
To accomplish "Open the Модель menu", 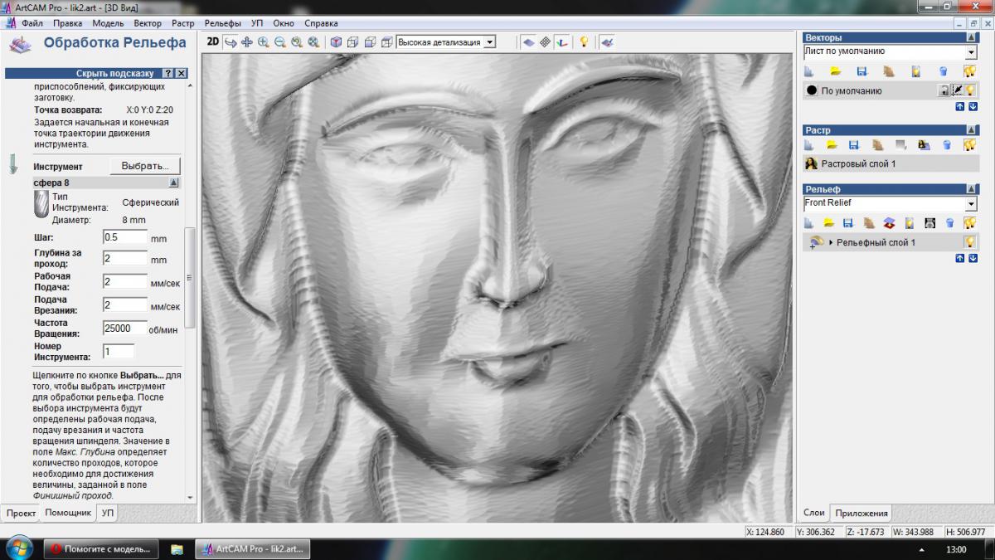I will (x=109, y=23).
